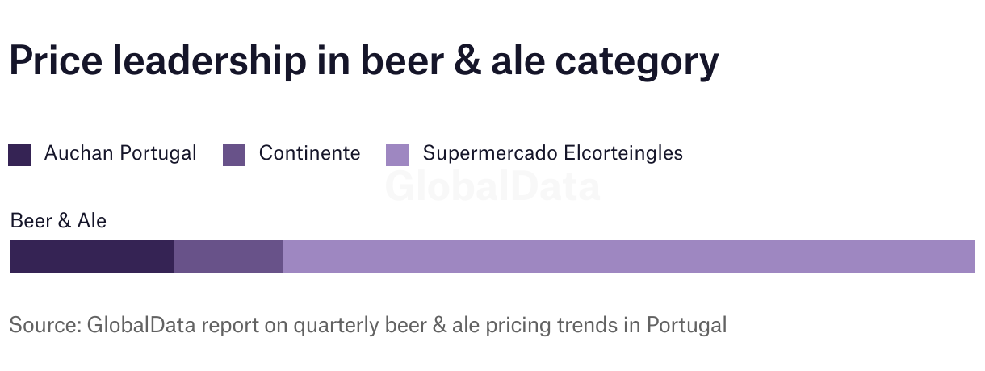Click the word Price in the title
This screenshot has height=371, width=985.
[x=57, y=61]
